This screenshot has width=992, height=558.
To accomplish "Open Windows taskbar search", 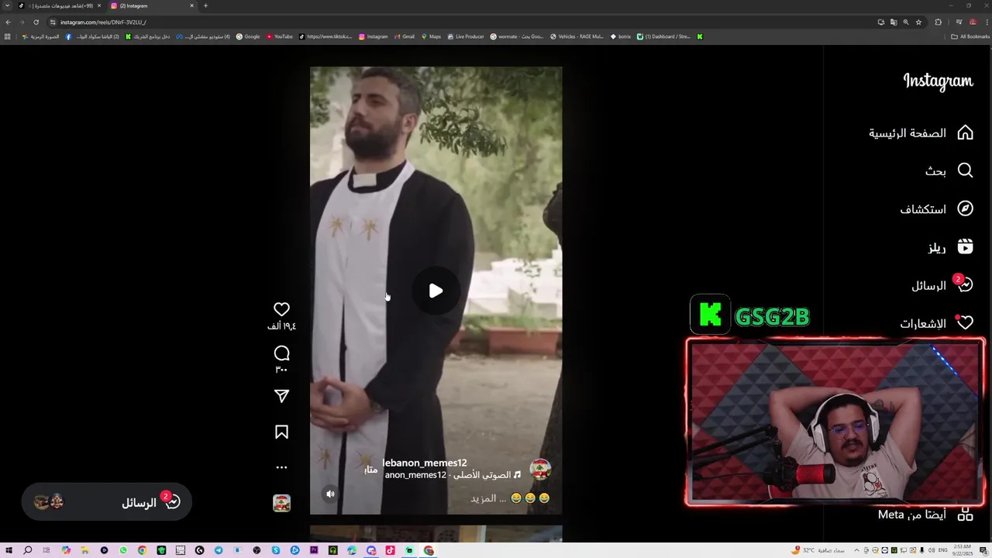I will 28,550.
